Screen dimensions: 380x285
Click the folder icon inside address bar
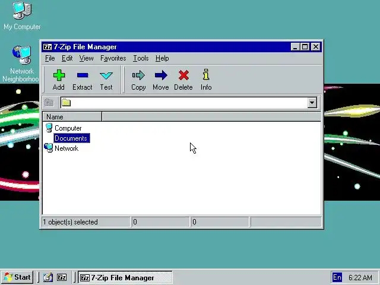click(66, 103)
